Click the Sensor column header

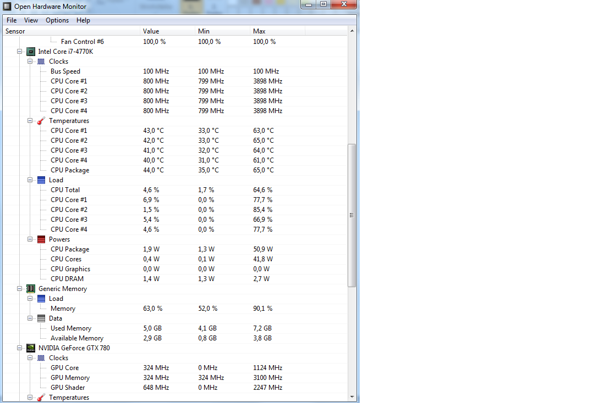point(72,31)
